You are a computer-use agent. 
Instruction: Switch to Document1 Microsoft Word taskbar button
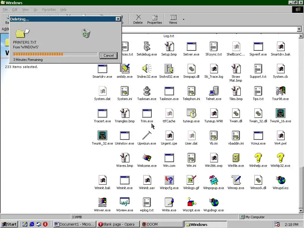click(75, 224)
